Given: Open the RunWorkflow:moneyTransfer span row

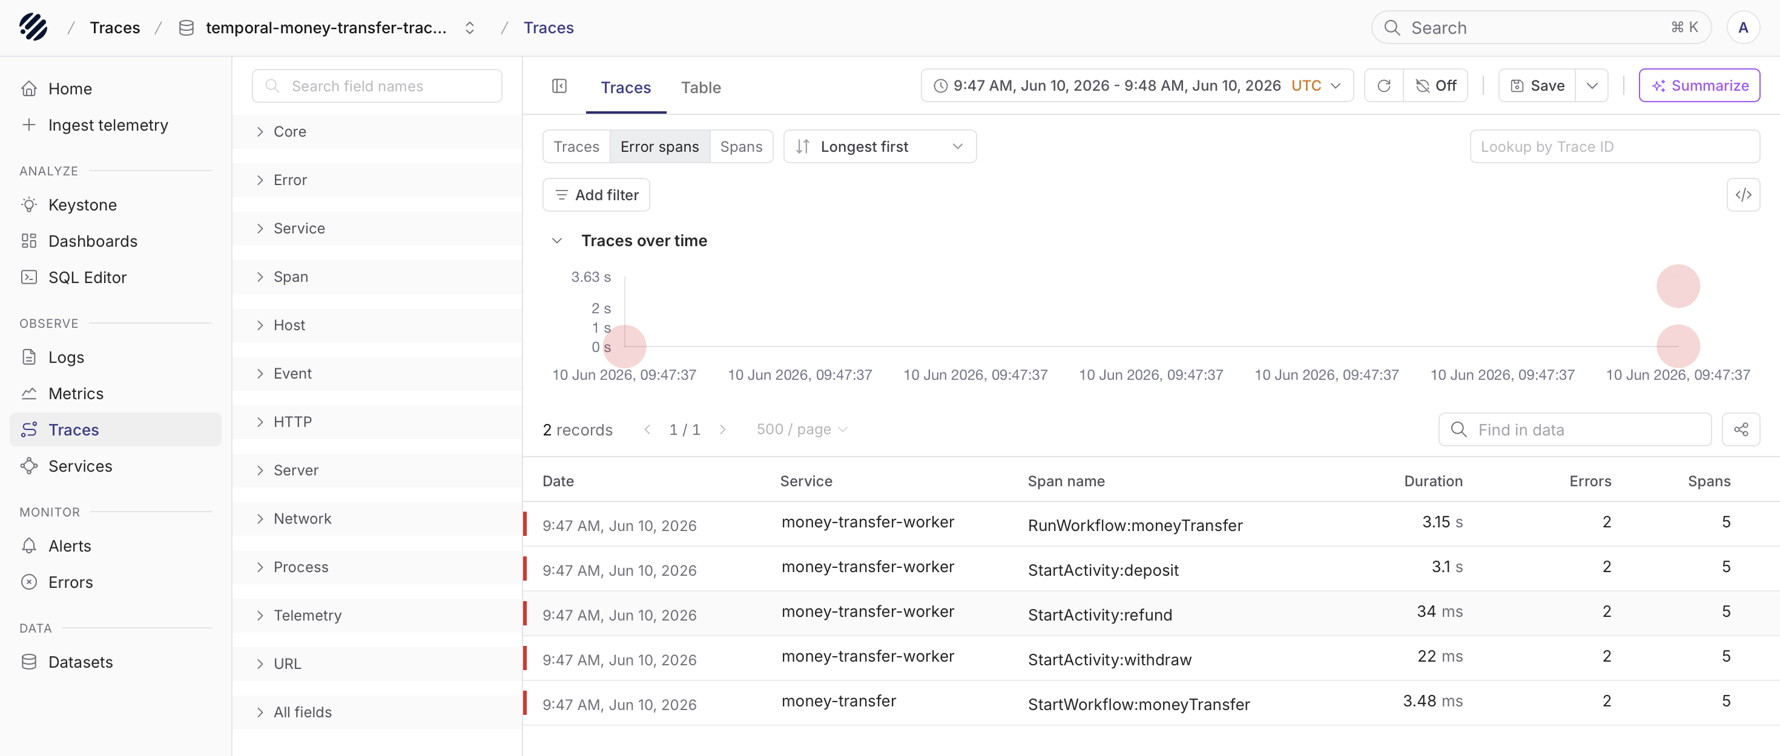Looking at the screenshot, I should tap(1150, 524).
